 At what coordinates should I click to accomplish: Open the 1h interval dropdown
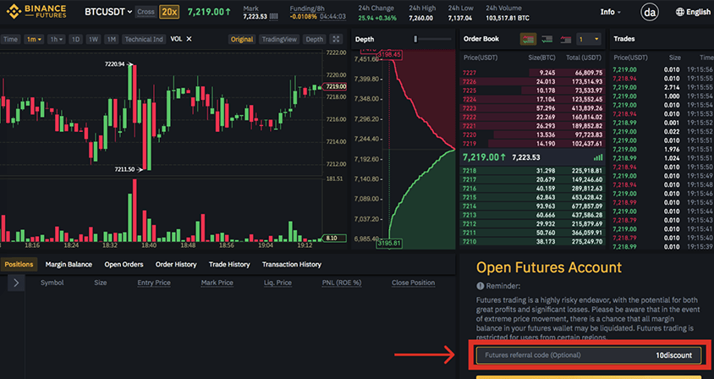[x=57, y=39]
